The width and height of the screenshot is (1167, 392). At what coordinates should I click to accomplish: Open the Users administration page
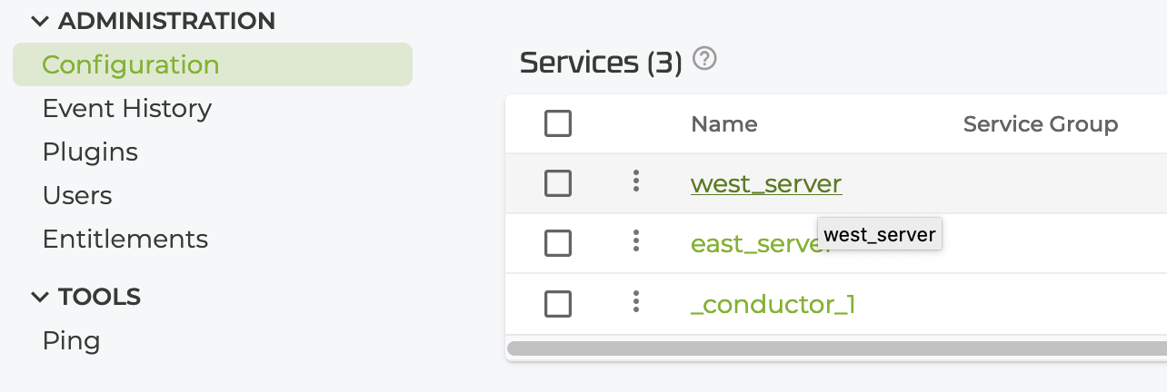pos(77,196)
